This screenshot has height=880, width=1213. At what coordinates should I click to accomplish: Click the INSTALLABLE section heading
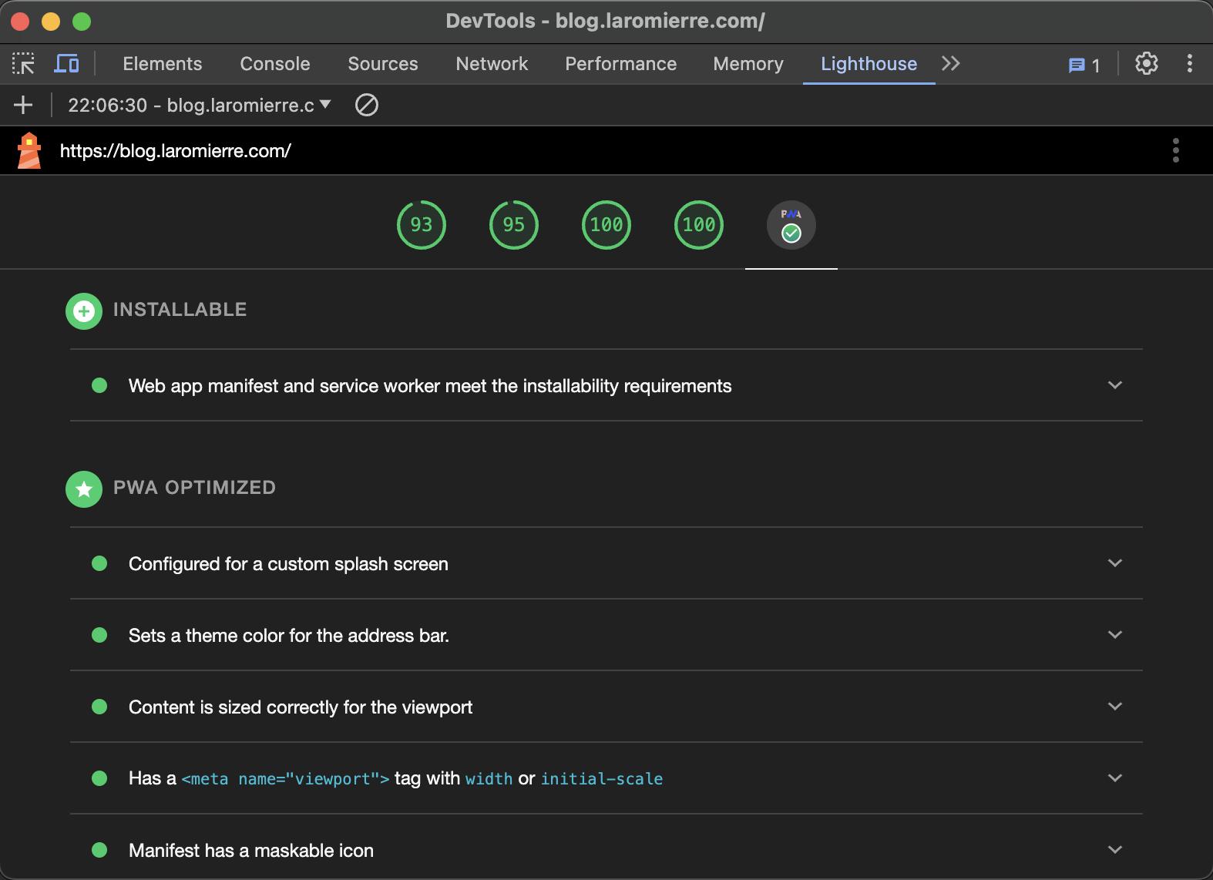(x=180, y=310)
